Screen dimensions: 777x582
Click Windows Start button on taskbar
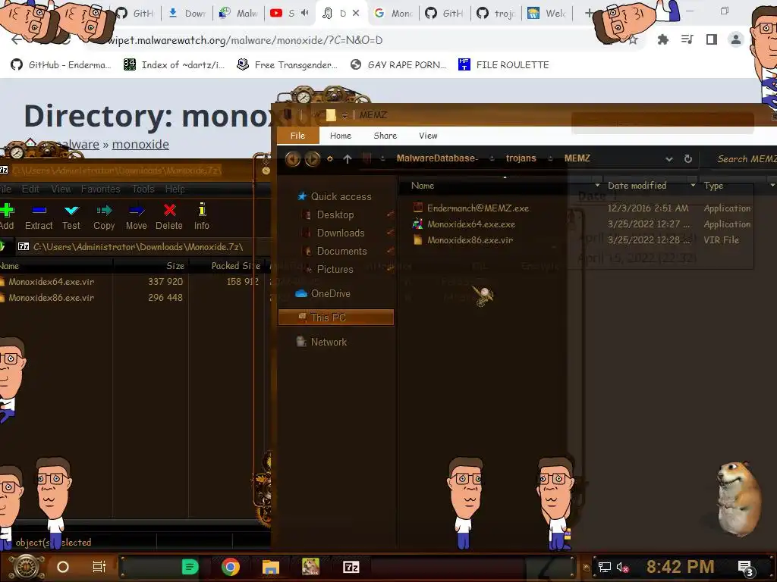(27, 567)
